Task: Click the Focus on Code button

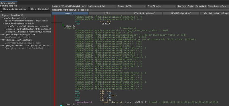Action: (x=185, y=6)
